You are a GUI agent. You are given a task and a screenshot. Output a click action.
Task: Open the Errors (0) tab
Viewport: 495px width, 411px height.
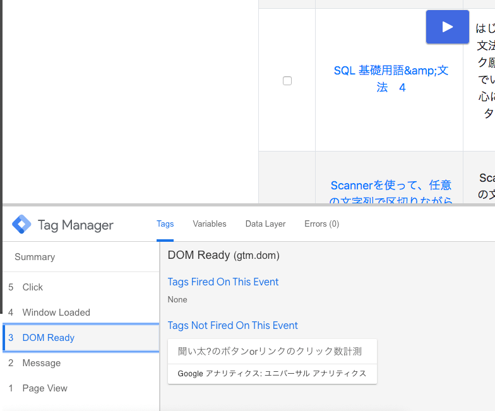pyautogui.click(x=322, y=223)
